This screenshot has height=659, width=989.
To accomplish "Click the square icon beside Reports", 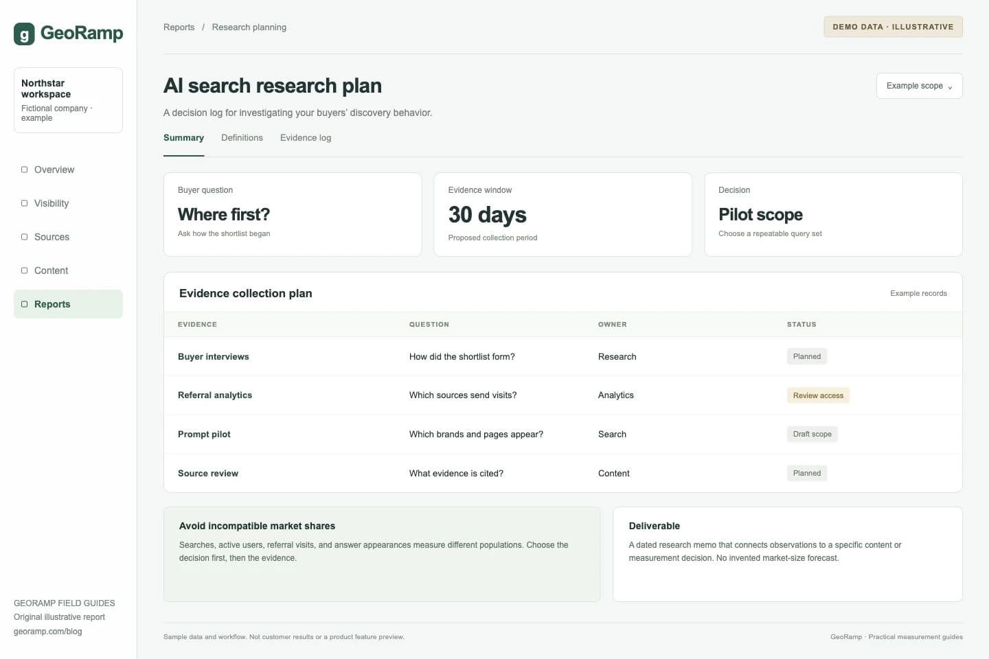I will (25, 304).
